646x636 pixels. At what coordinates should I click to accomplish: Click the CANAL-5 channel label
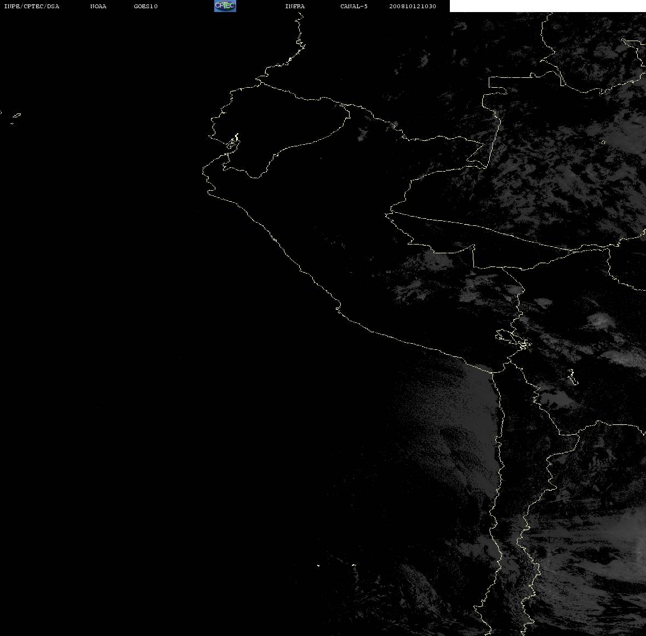coord(354,6)
